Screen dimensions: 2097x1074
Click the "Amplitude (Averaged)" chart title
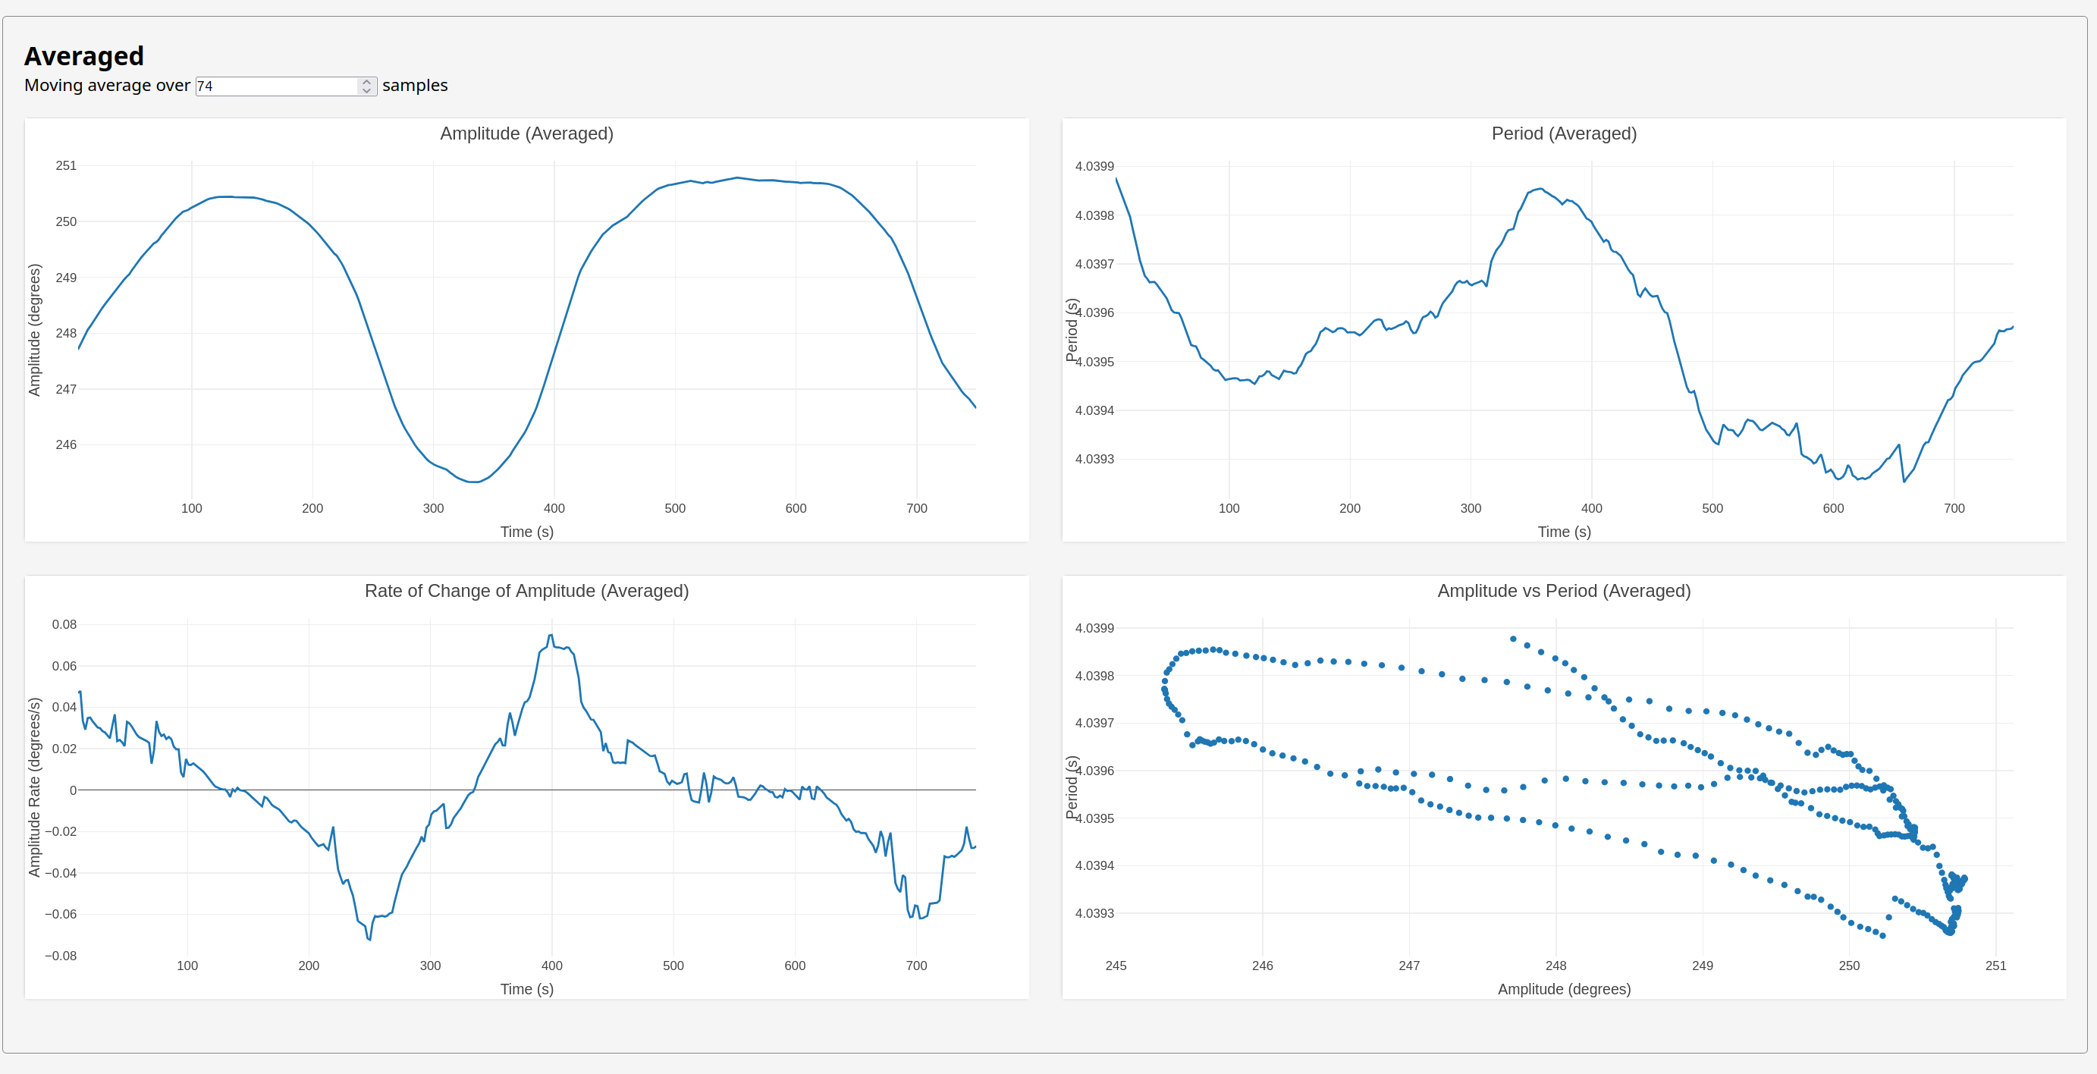point(526,133)
